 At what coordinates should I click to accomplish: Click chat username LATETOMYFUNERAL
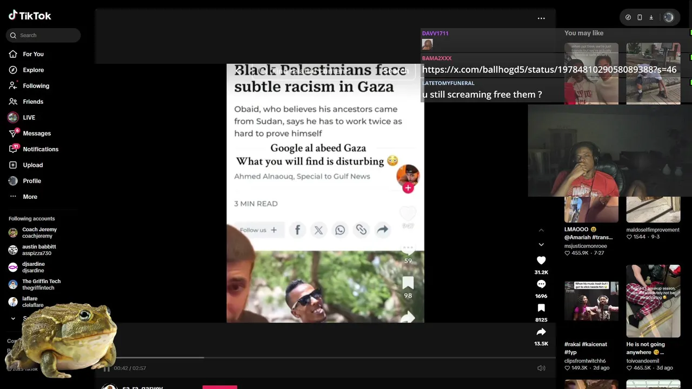pos(448,83)
